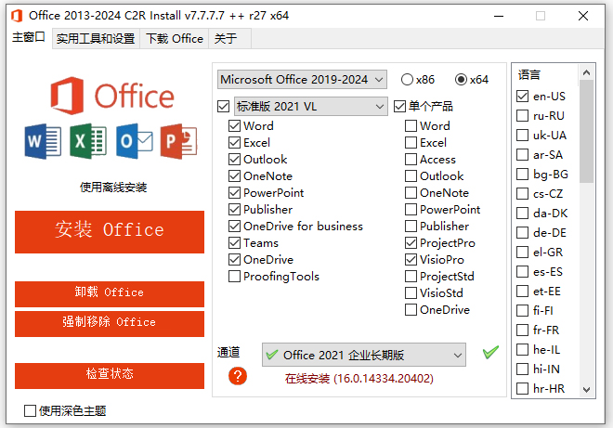Uncheck OneDrive for business checkbox

[235, 227]
